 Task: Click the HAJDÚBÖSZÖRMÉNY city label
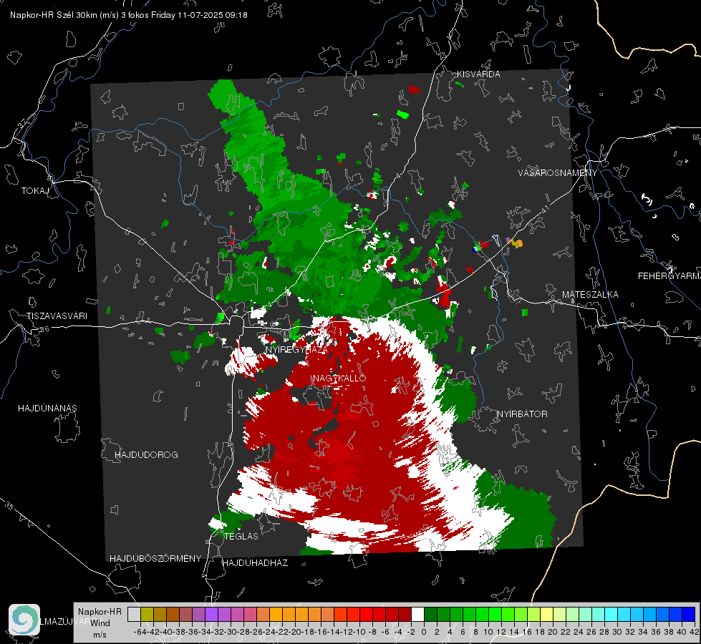155,559
